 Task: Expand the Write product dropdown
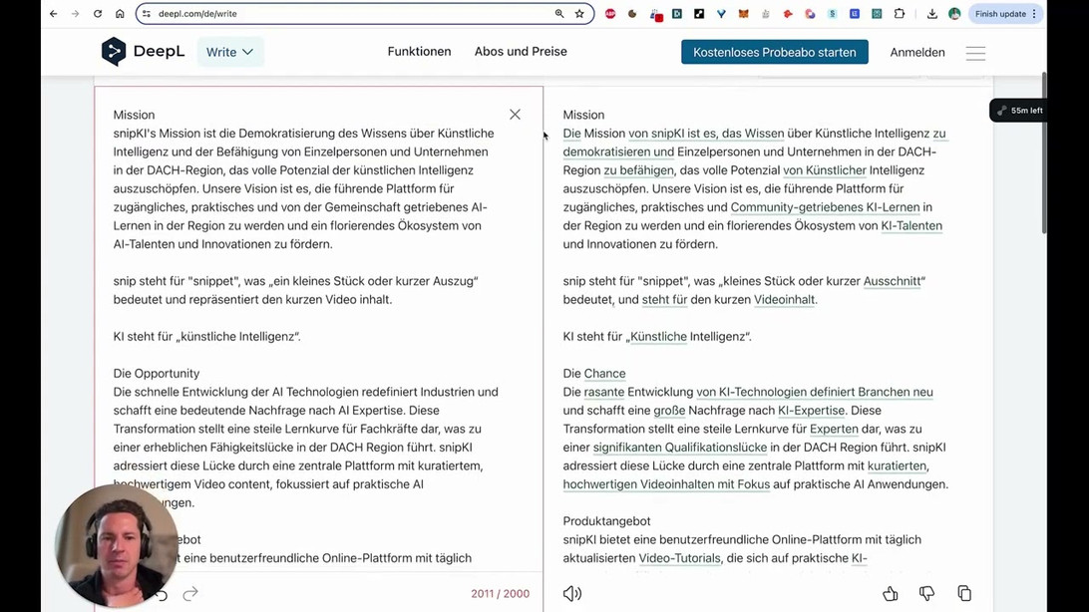(x=230, y=52)
